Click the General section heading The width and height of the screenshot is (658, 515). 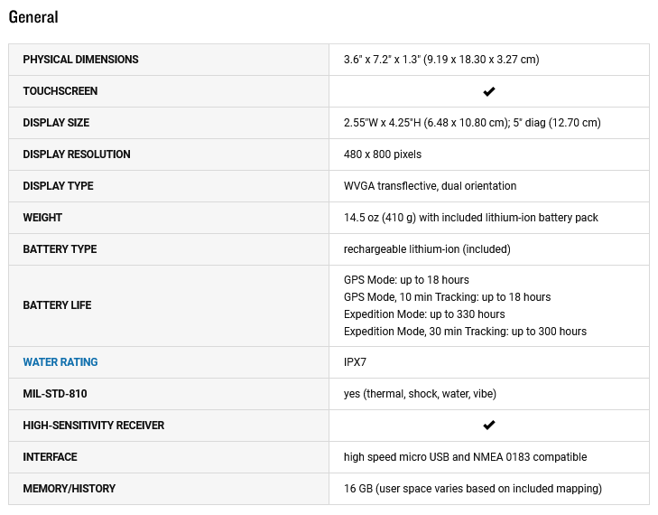[x=33, y=17]
